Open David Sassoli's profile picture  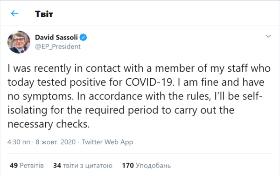[19, 42]
